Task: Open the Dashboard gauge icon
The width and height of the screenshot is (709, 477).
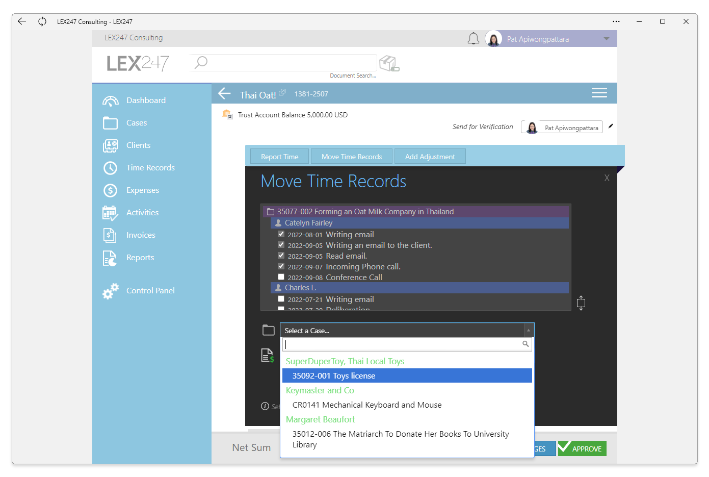Action: click(111, 101)
